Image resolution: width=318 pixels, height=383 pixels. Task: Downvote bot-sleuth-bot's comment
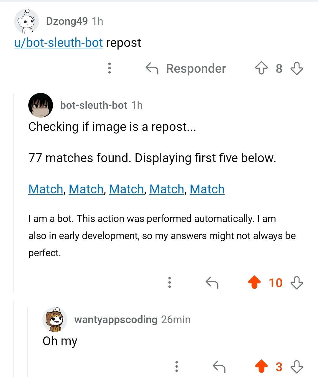pos(297,282)
